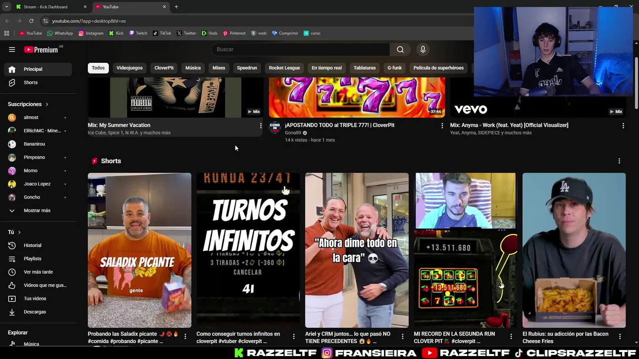Expand the Suscripciones section chevron

pos(47,104)
